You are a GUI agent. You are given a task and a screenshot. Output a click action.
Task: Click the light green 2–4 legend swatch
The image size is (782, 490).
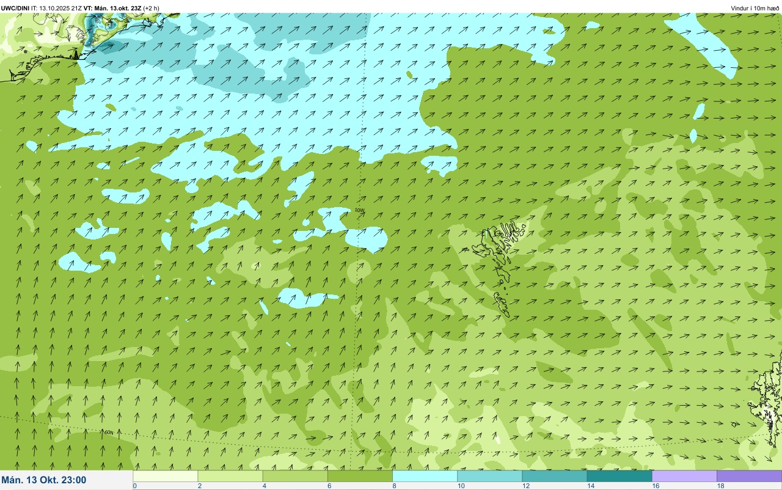230,476
